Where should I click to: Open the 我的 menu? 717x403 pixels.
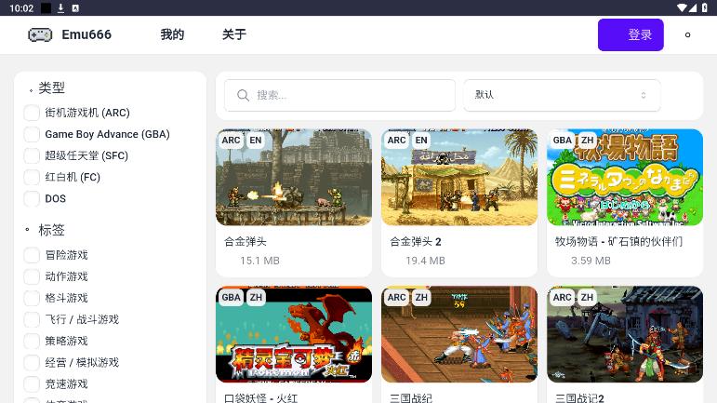172,34
